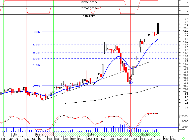Viewport: 189px width, 140px height.
Task: Click the Bearish ribbon segment
Action: (x=40, y=134)
